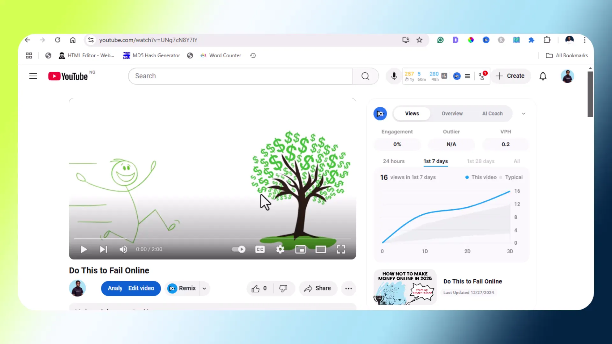
Task: Click the vidIQ panel logo icon
Action: (x=380, y=114)
